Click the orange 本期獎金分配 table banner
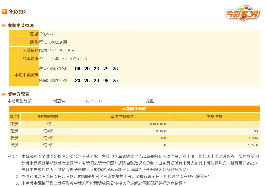This screenshot has height=187, width=265. pos(134,109)
